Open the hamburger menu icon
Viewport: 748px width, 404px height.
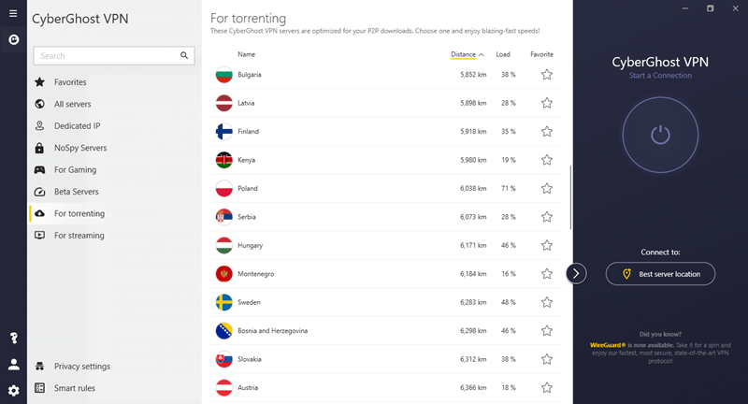tap(13, 13)
